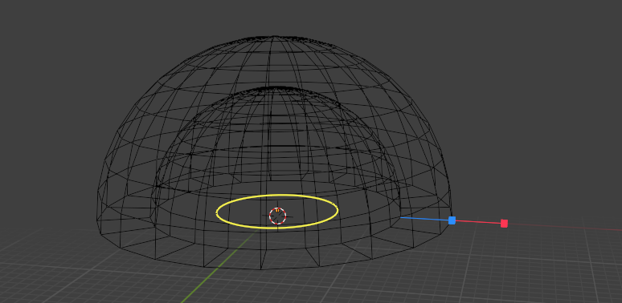Grab the red square gizmo handle
The width and height of the screenshot is (622, 303).
pos(504,224)
